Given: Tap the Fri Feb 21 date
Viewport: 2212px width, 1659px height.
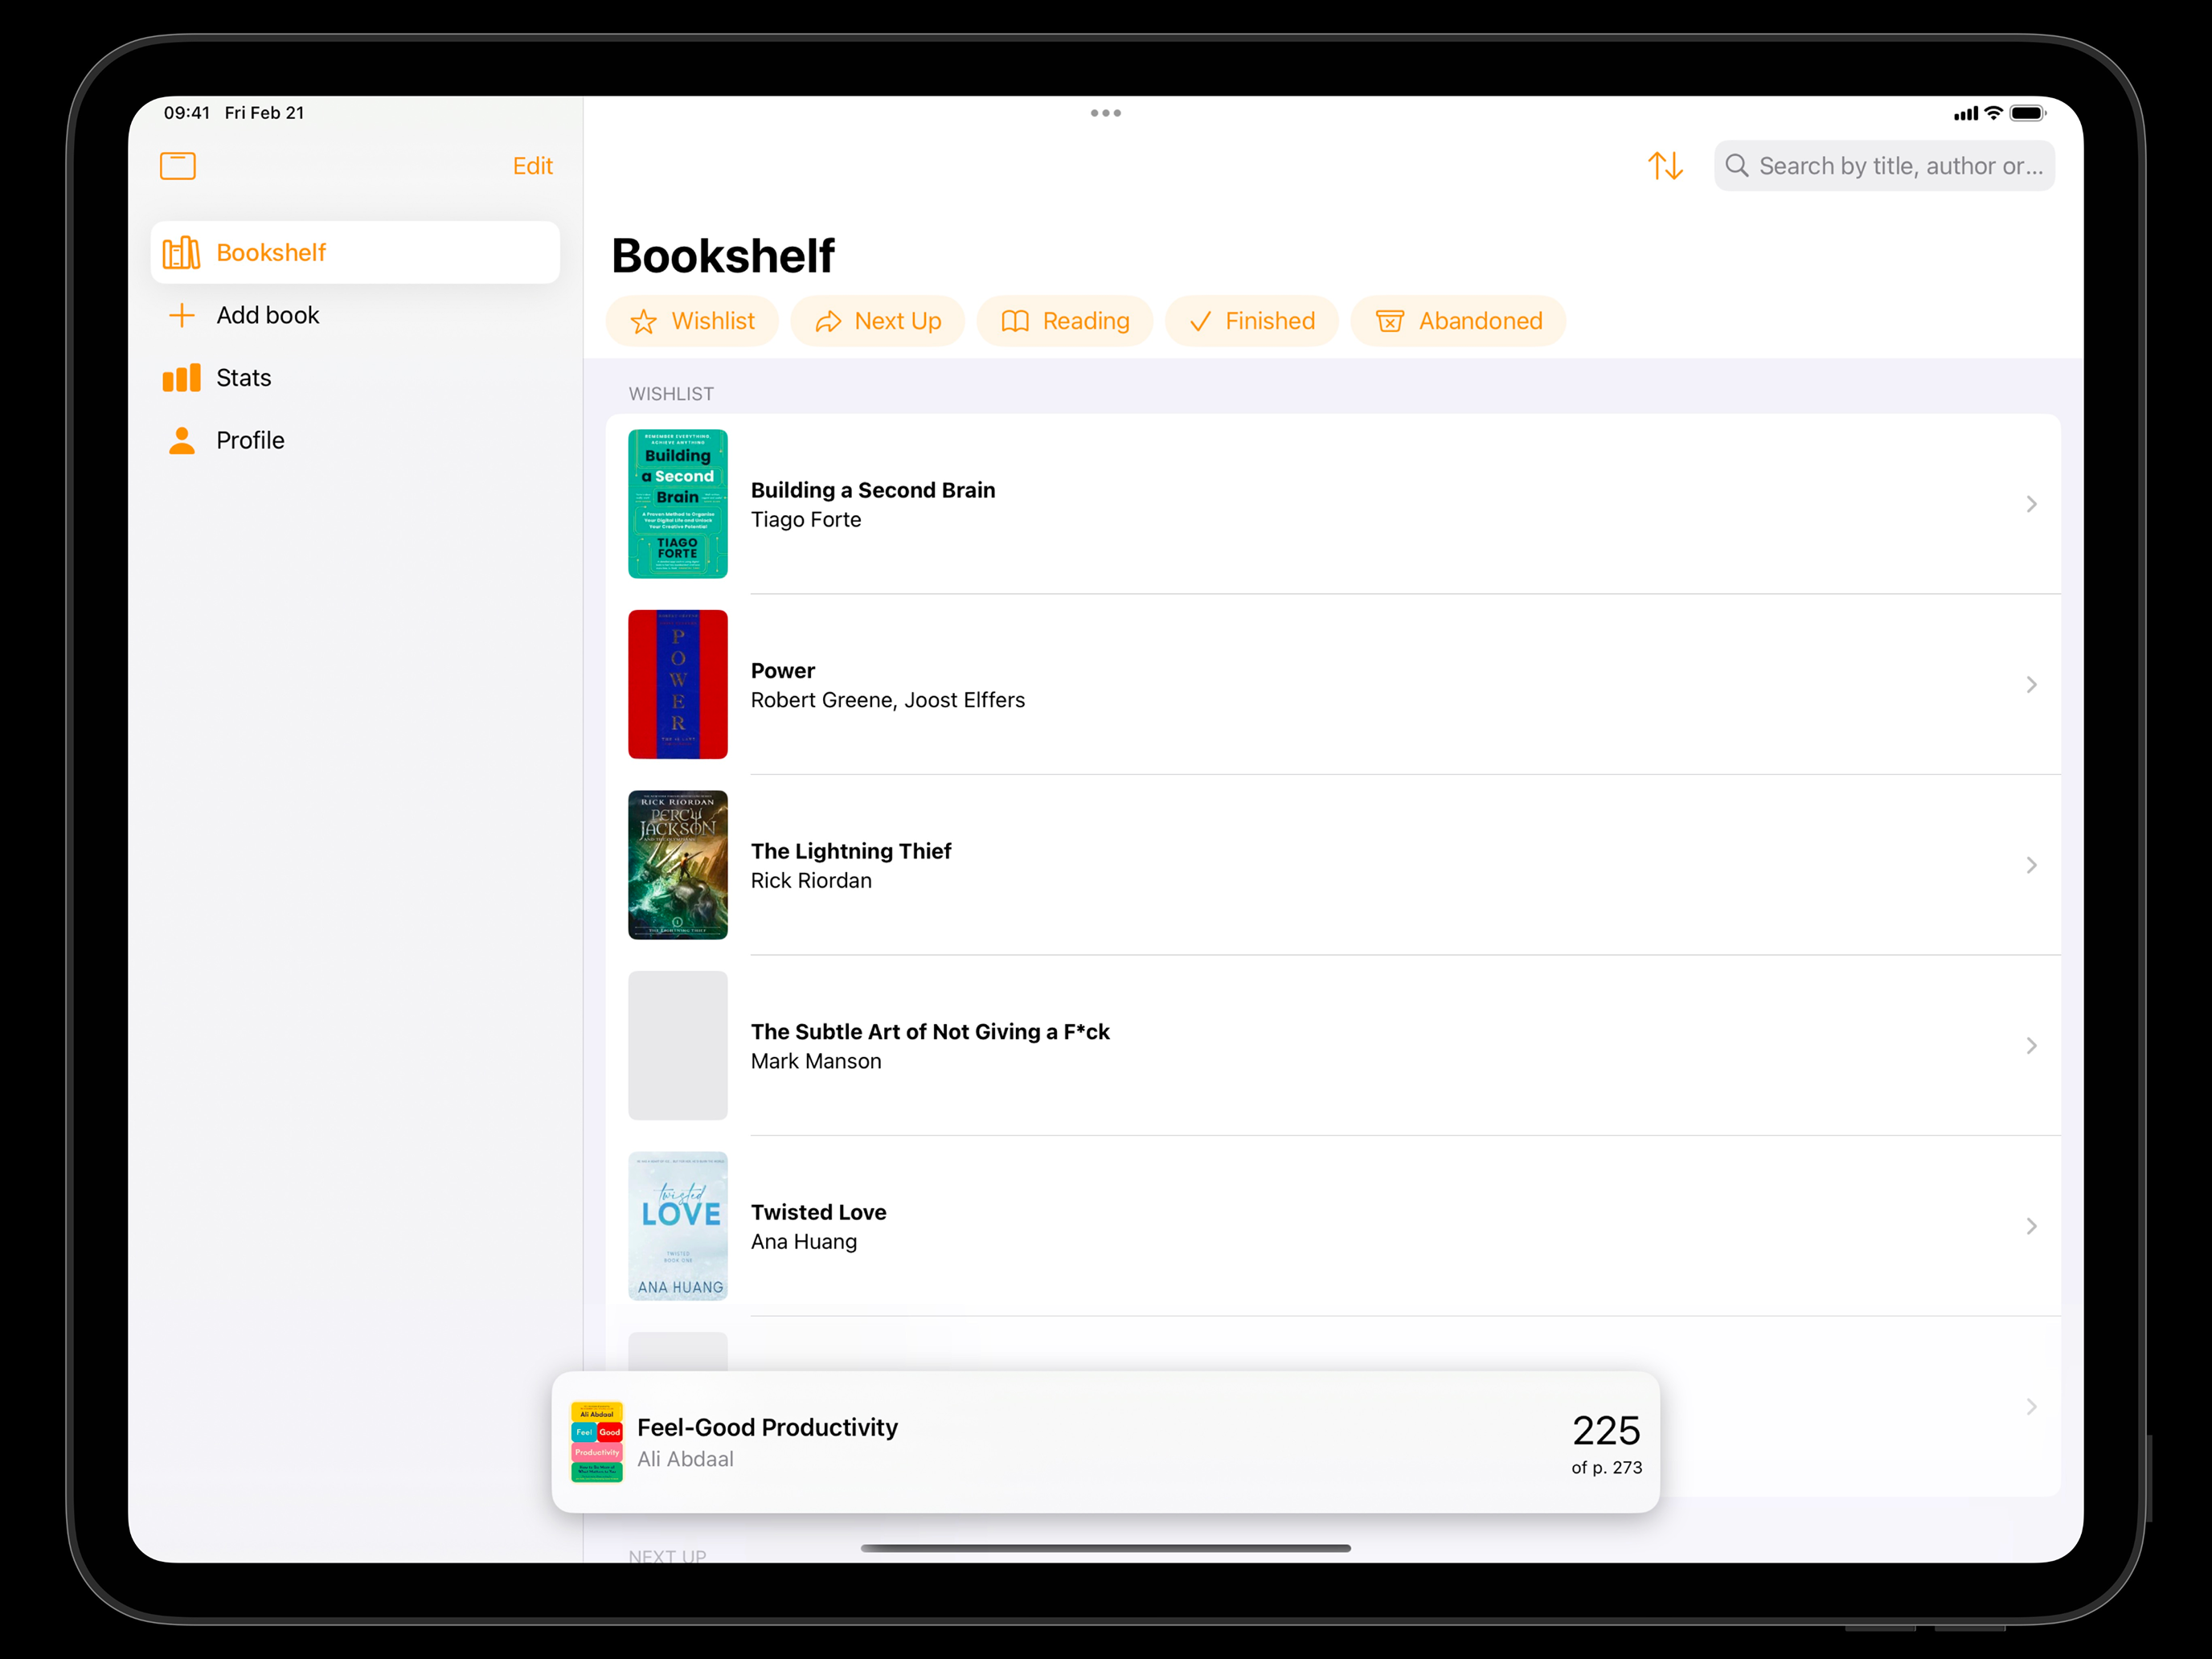Looking at the screenshot, I should (264, 113).
